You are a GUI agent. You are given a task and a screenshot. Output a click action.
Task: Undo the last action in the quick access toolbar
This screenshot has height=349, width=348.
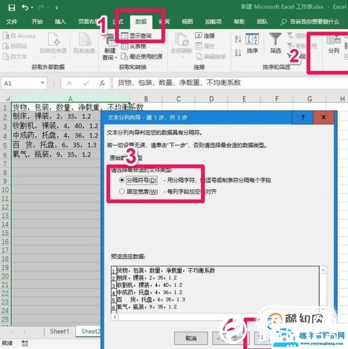point(24,8)
